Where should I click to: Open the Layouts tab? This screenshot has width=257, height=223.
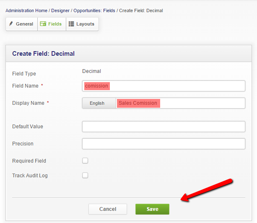[x=82, y=24]
